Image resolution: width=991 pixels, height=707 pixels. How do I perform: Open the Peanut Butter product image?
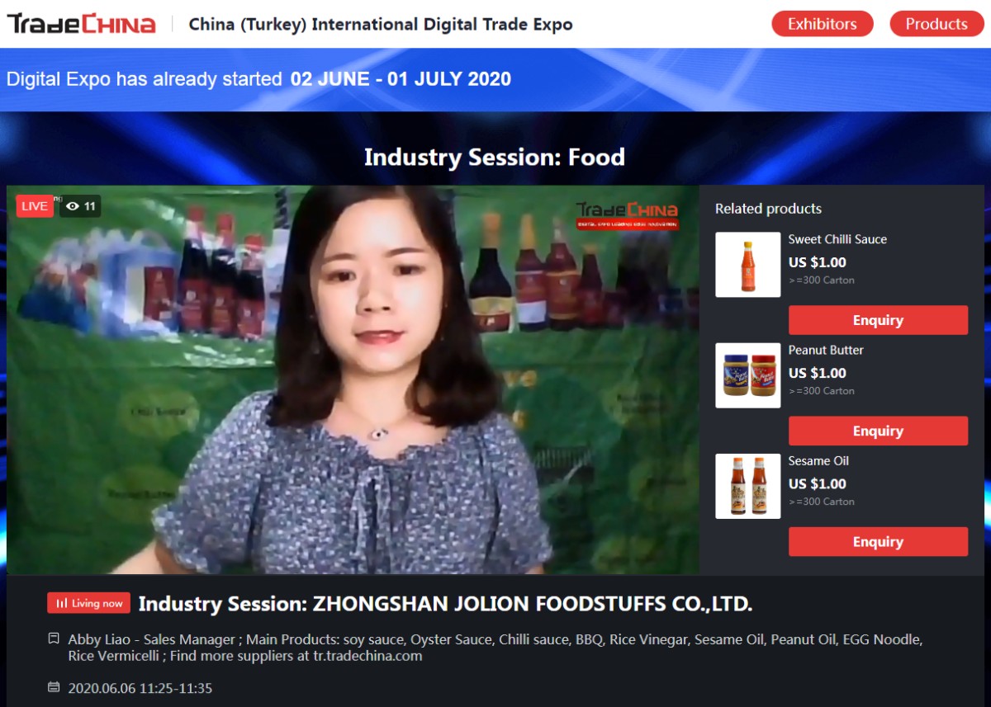747,375
